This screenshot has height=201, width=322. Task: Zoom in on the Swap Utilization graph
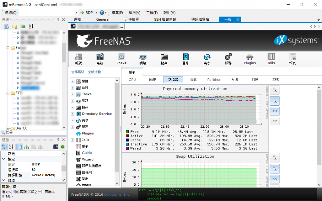pos(275,158)
